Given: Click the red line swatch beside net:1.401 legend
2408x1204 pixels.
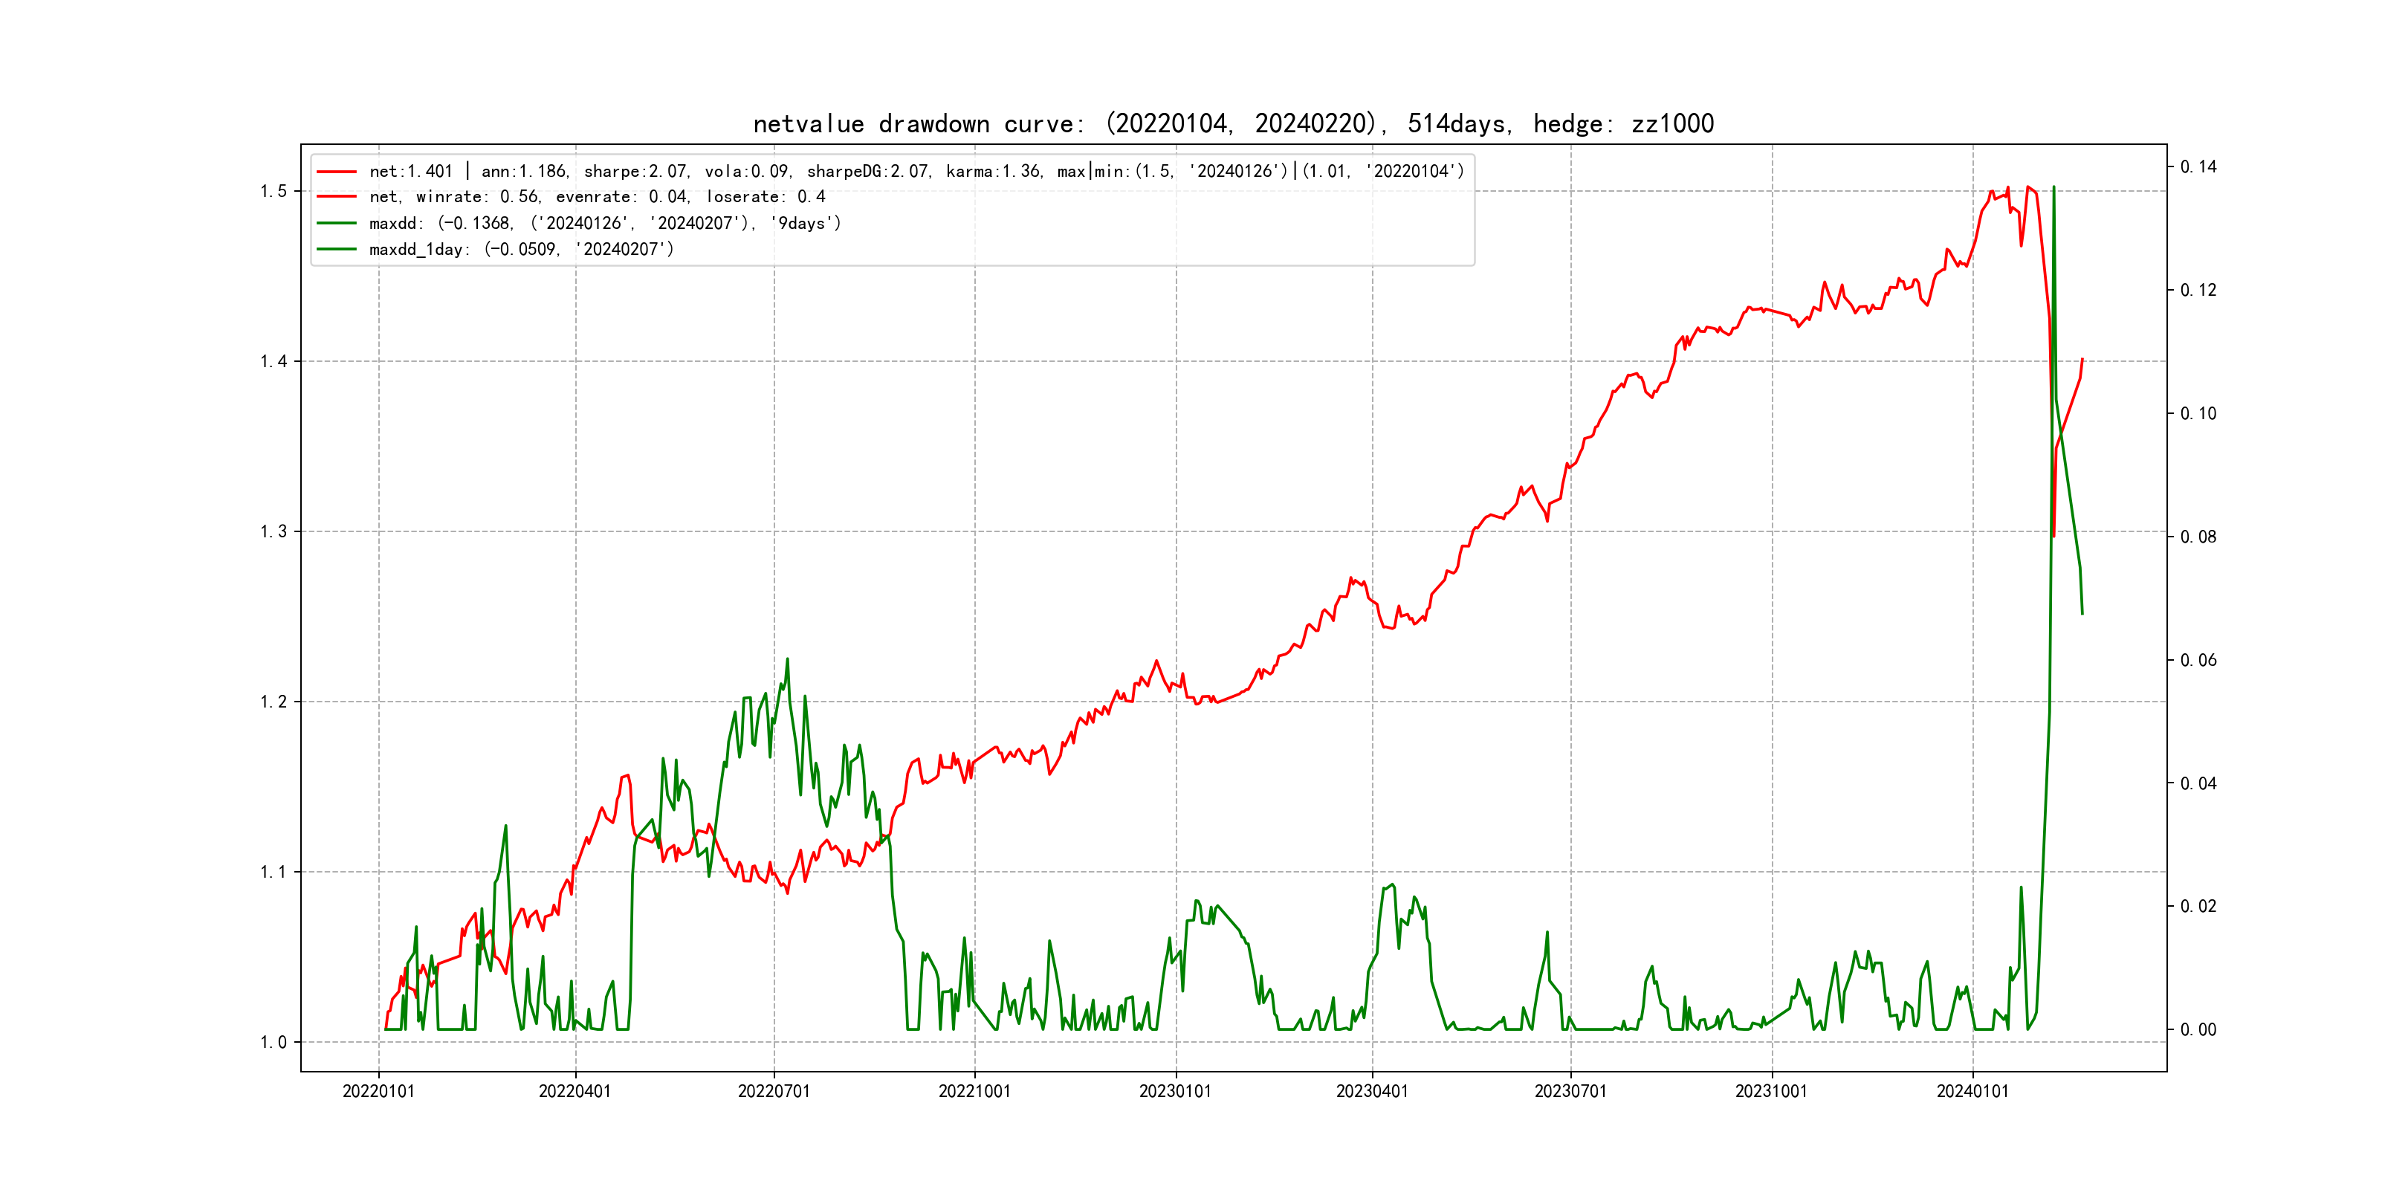Looking at the screenshot, I should 337,172.
